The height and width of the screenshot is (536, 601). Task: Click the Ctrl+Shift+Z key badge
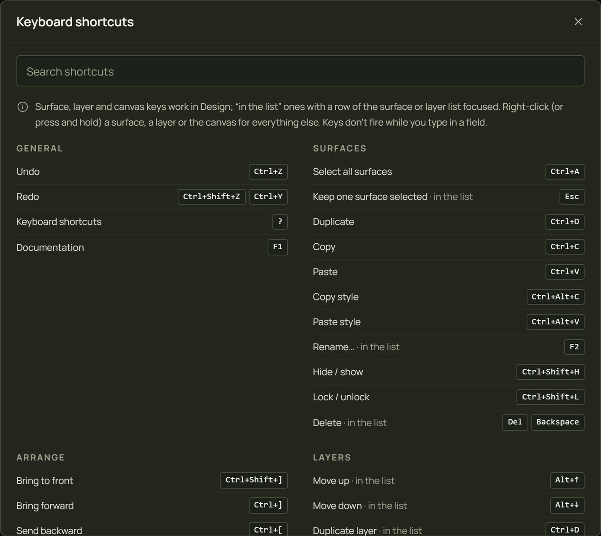point(212,197)
